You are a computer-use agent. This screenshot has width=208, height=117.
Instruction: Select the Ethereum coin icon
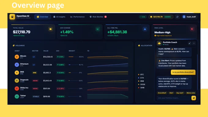click(17, 65)
